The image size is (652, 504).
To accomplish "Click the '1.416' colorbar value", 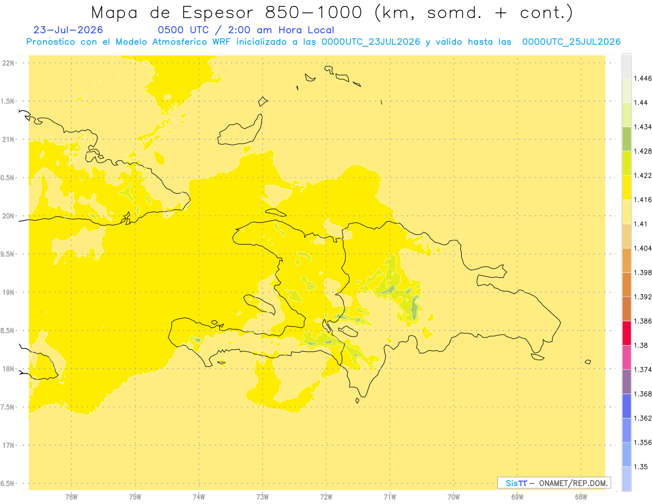I will pyautogui.click(x=642, y=200).
